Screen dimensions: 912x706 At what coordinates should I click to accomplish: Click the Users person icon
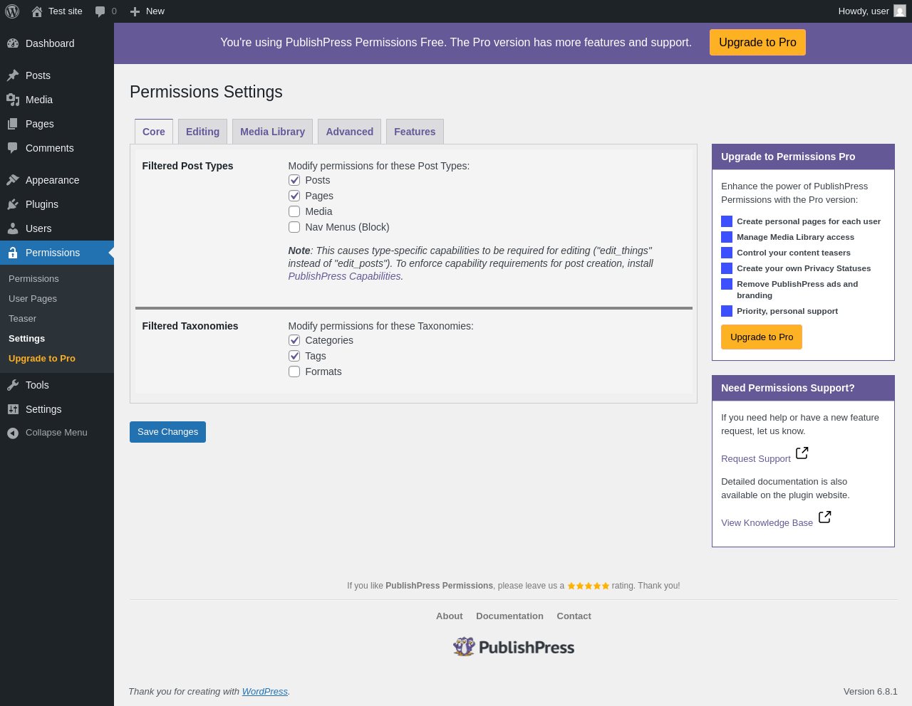tap(13, 228)
